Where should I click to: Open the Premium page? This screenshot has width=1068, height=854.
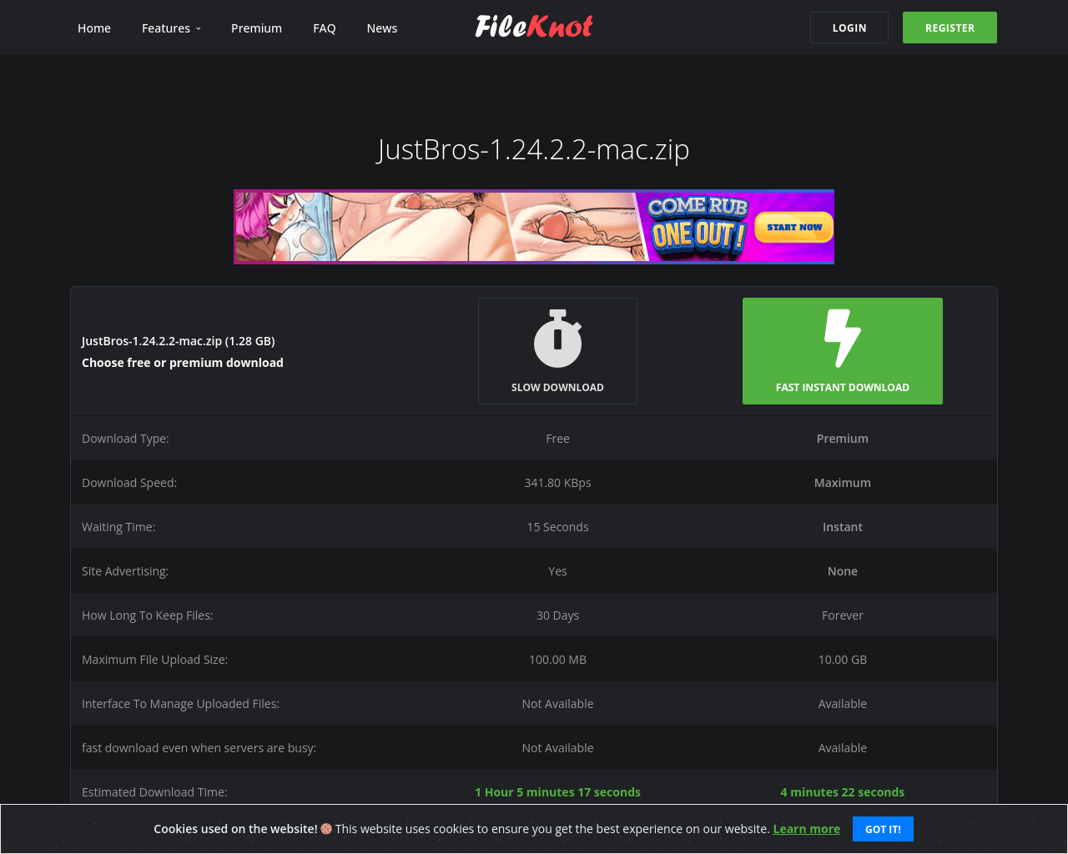point(256,28)
